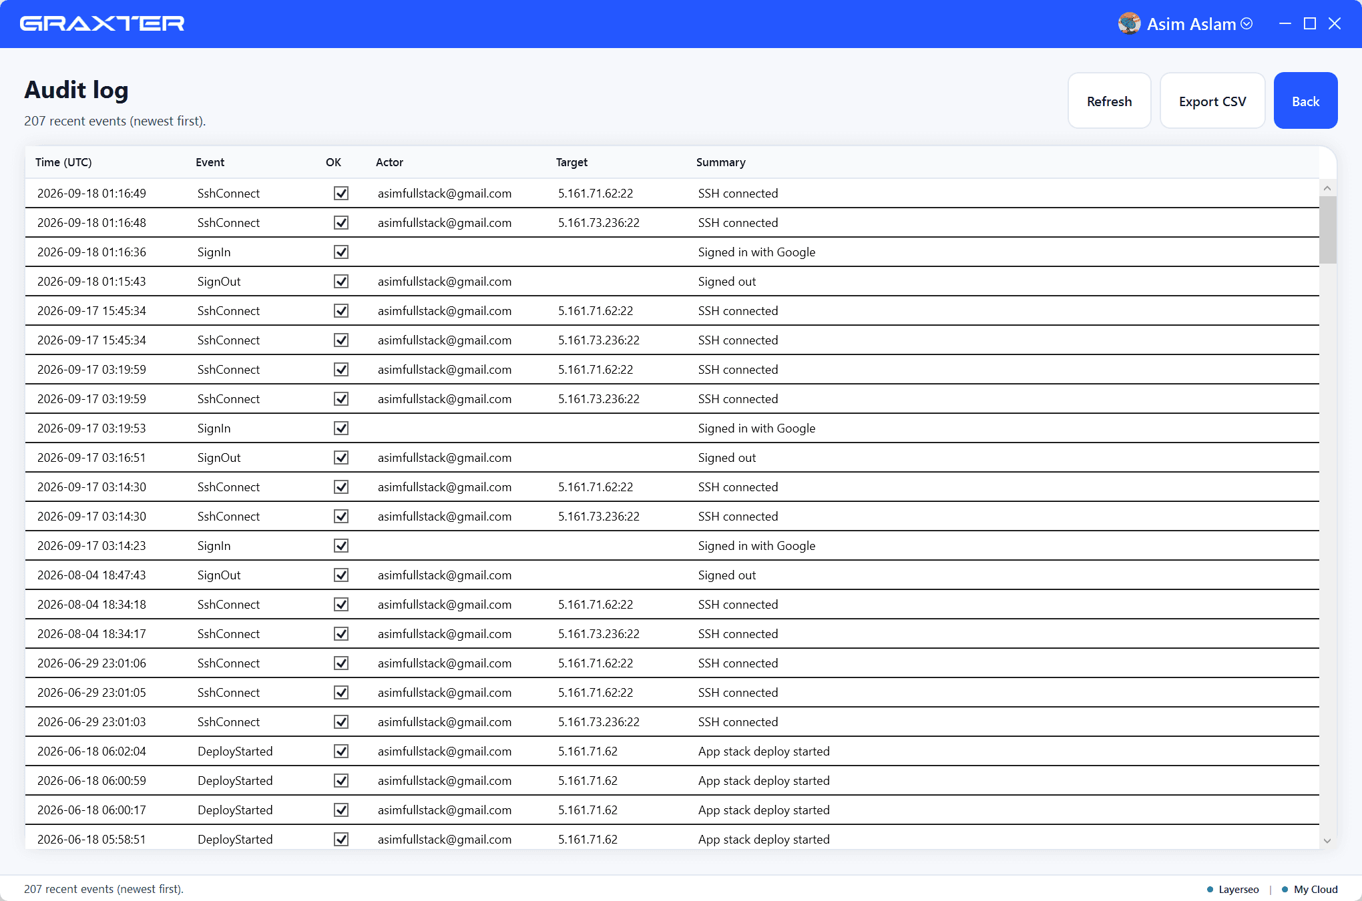Export the audit log as CSV
Viewport: 1362px width, 901px height.
click(x=1212, y=101)
